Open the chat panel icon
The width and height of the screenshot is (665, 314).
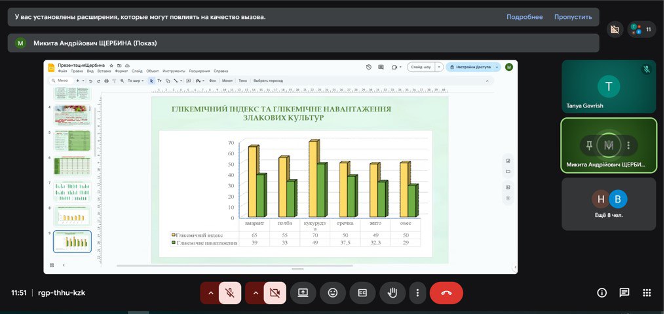624,293
